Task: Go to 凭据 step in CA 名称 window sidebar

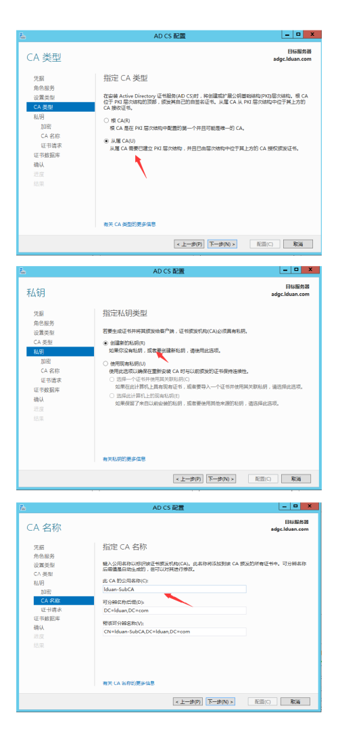Action: click(39, 547)
